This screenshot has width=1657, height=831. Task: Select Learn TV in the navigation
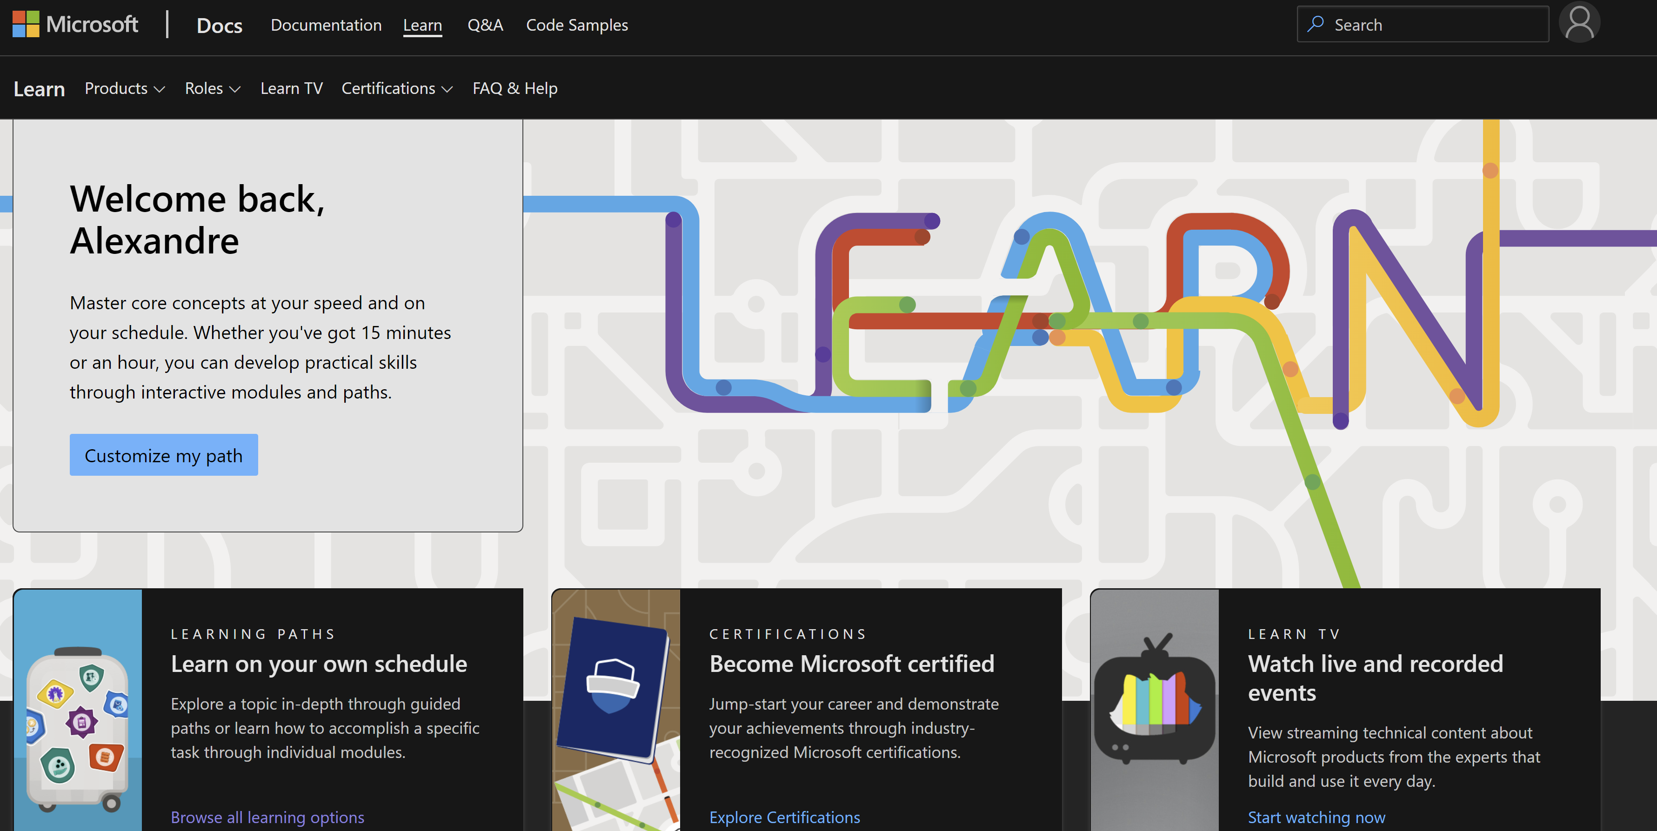[x=291, y=88]
